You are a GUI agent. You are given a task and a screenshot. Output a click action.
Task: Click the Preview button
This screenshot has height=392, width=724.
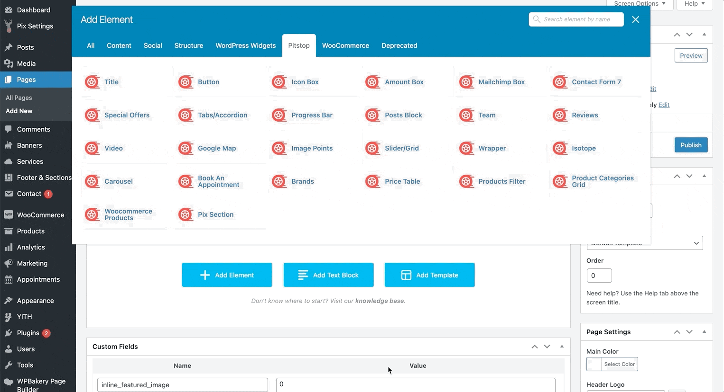tap(691, 55)
